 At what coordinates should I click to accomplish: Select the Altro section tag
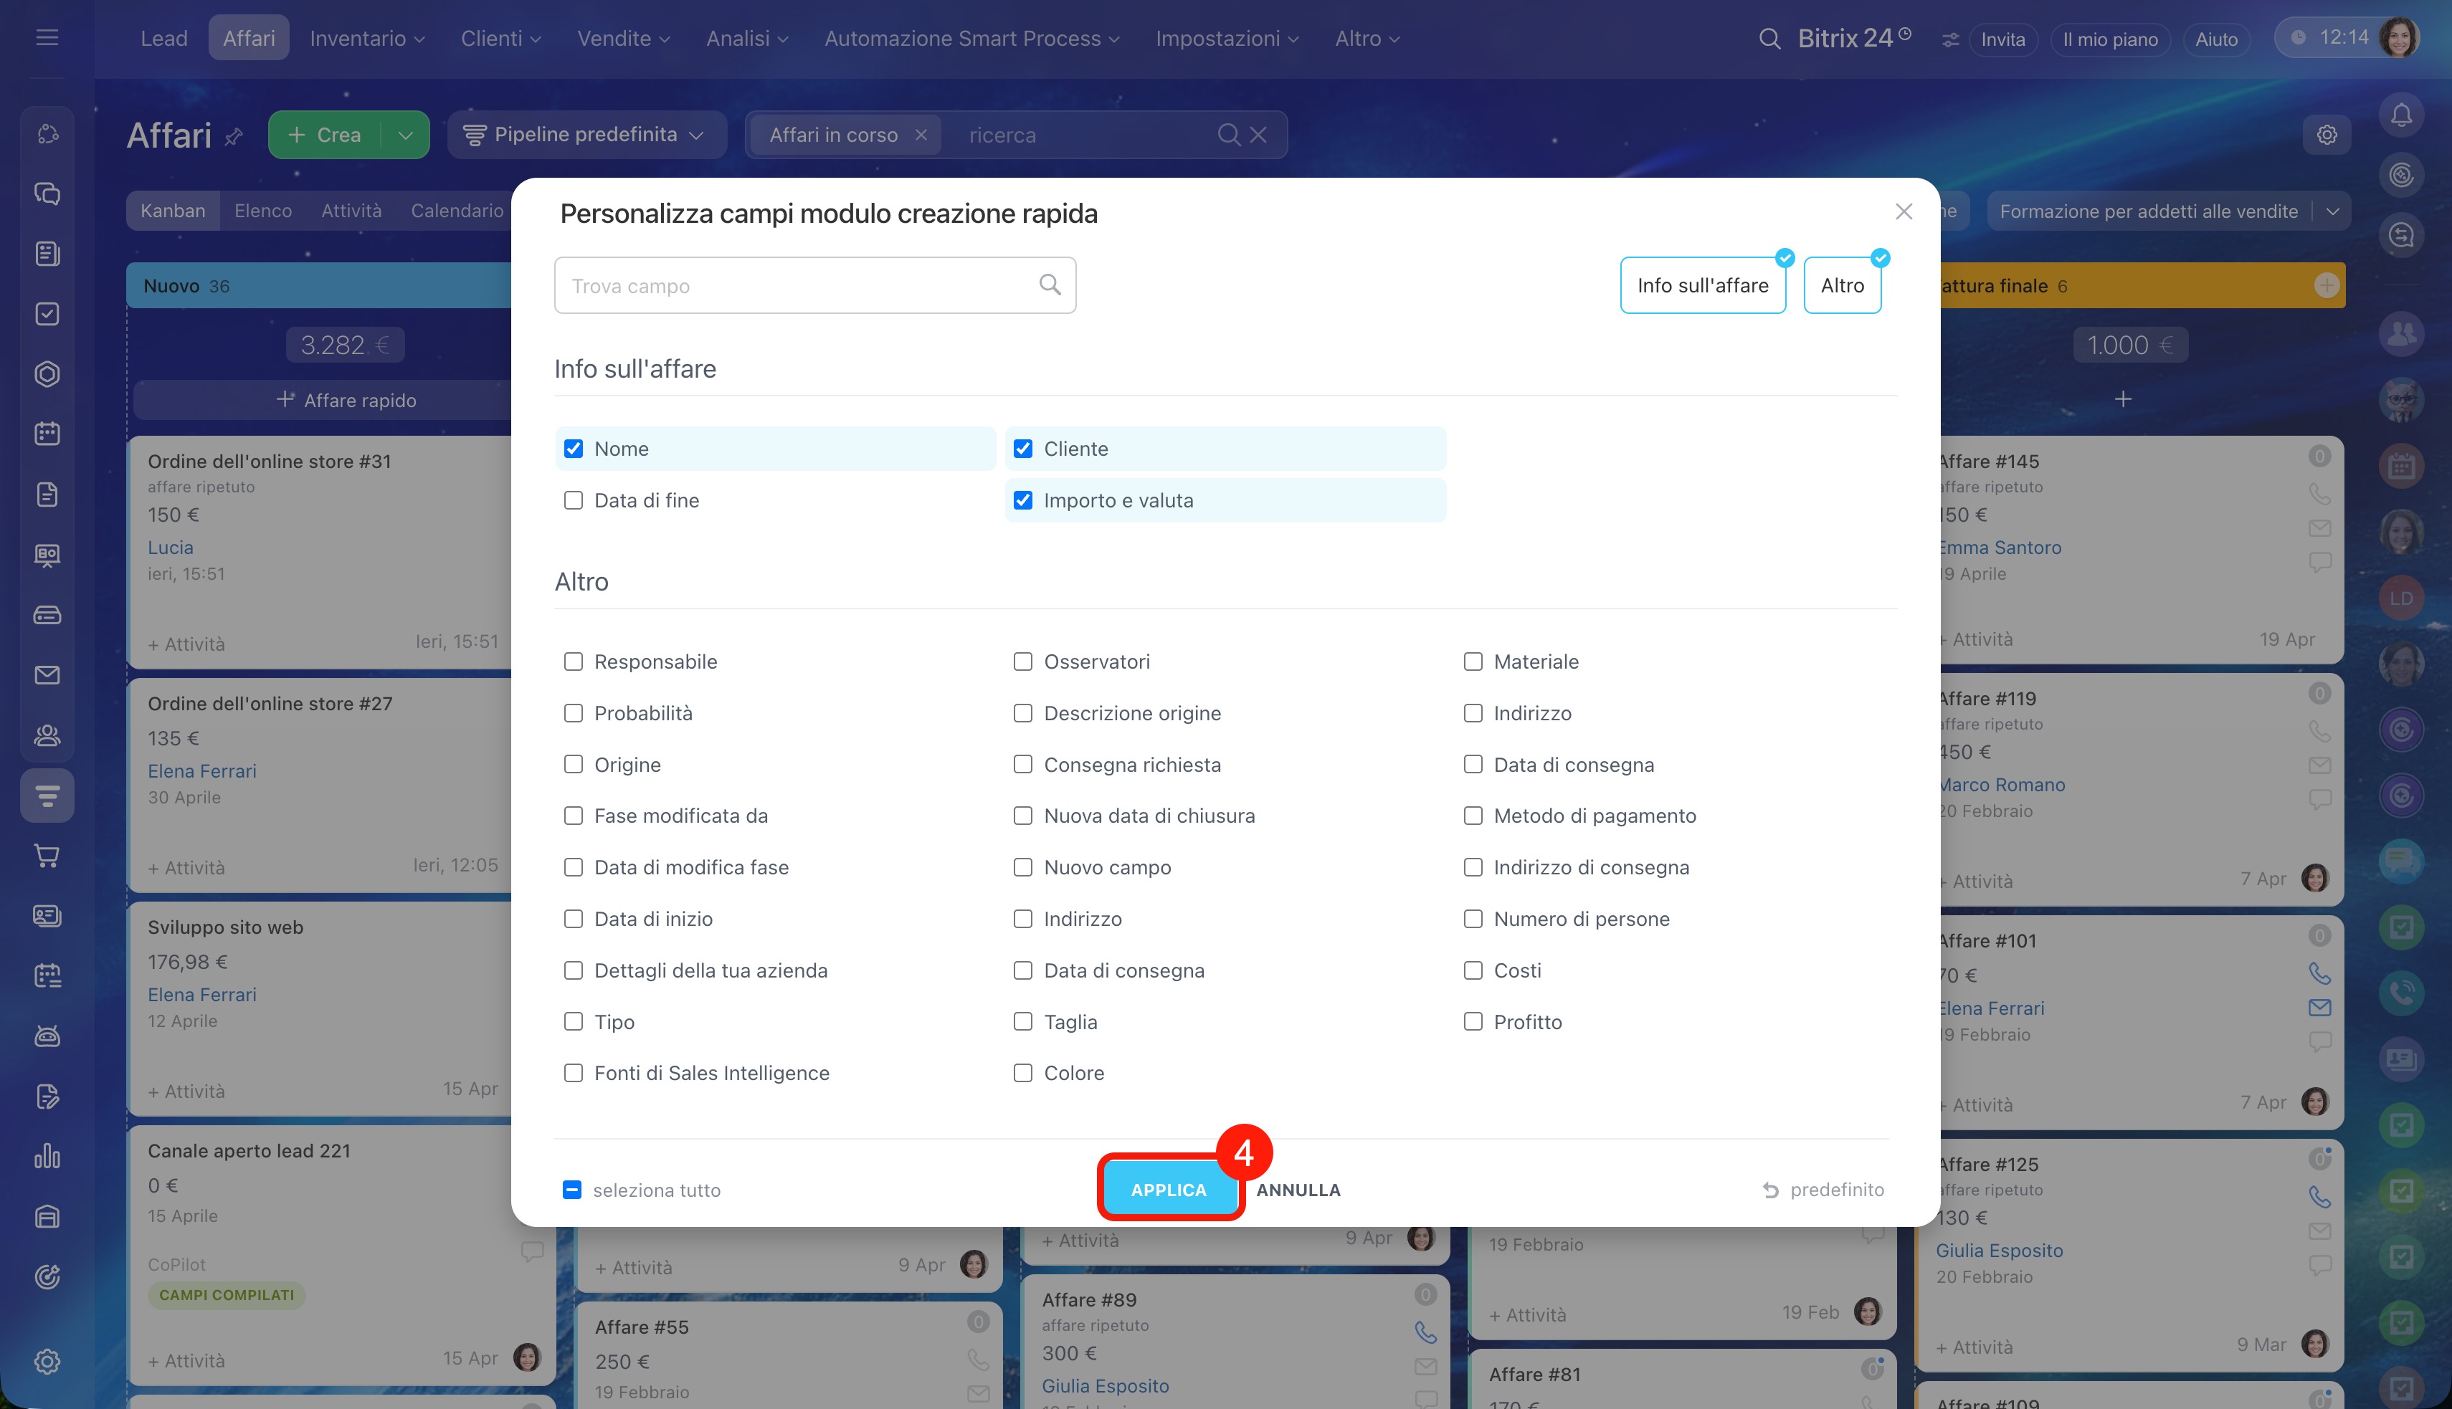coord(1841,285)
